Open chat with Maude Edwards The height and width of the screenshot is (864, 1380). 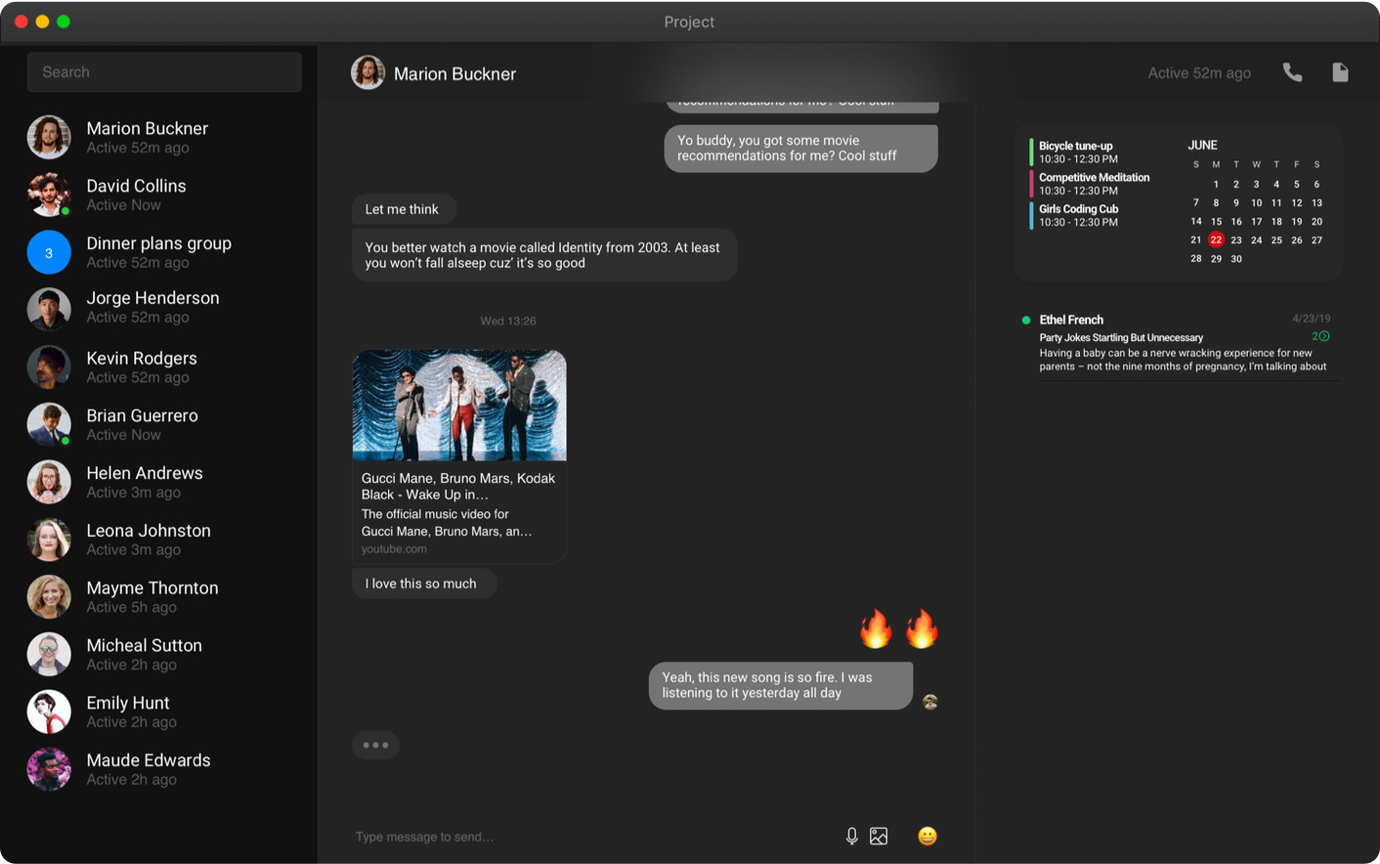pos(148,769)
